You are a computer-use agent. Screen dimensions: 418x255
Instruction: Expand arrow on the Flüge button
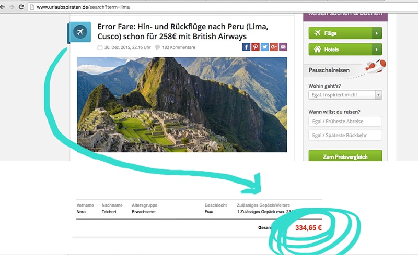[377, 33]
